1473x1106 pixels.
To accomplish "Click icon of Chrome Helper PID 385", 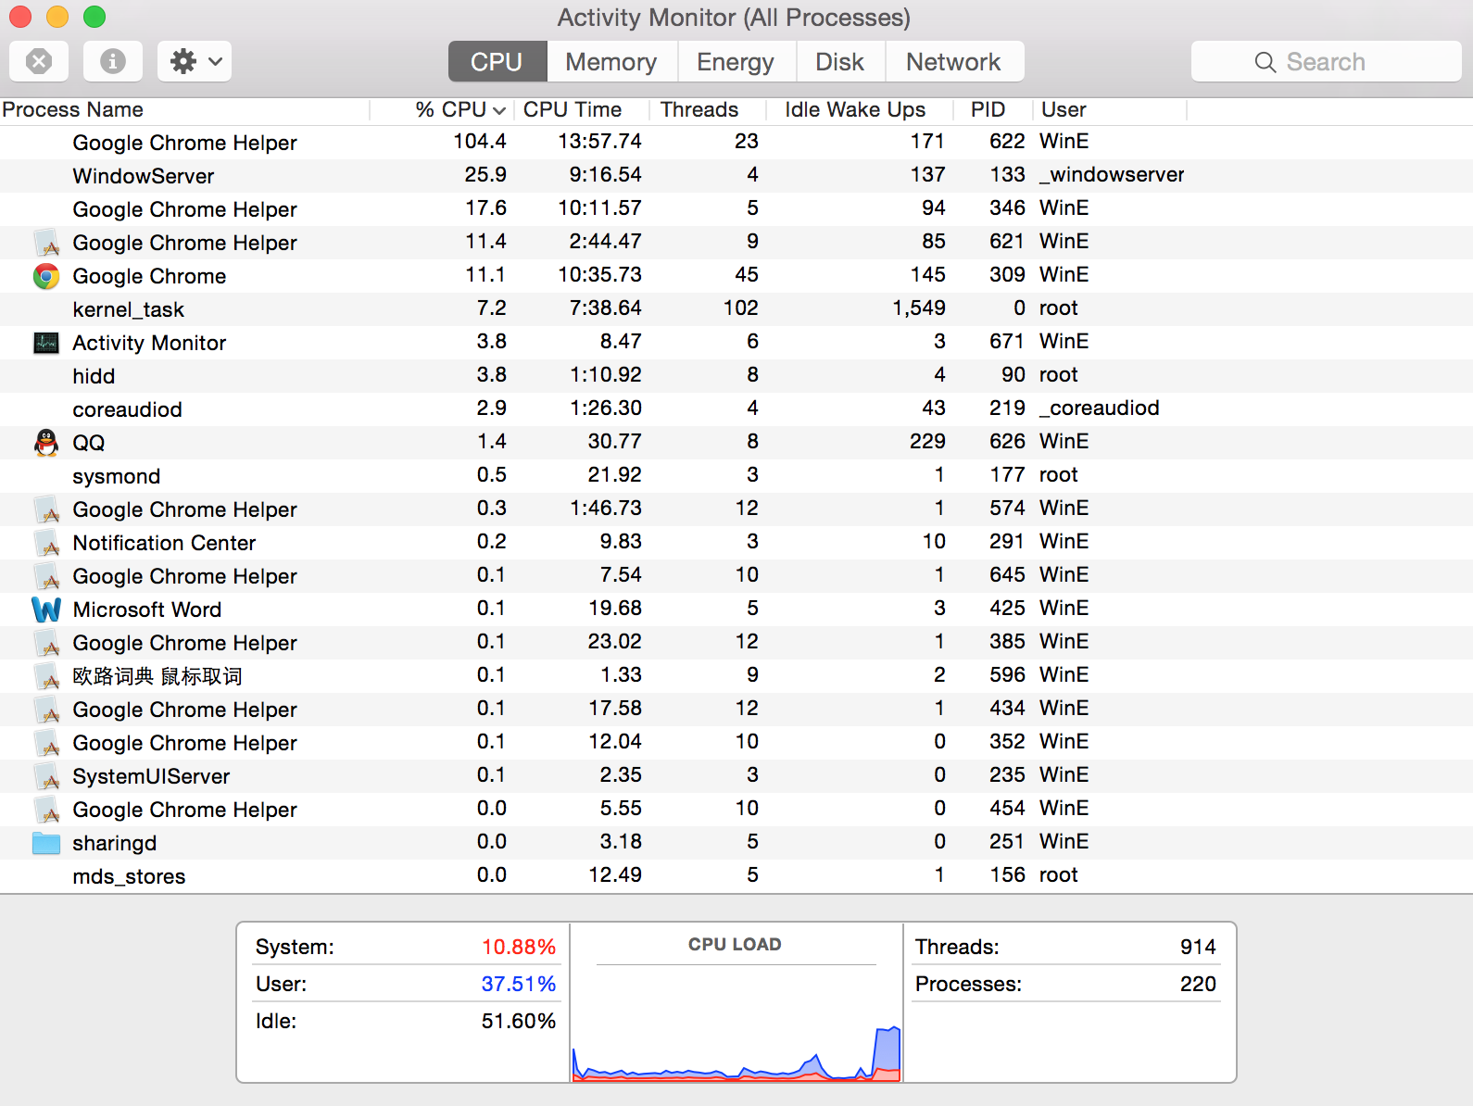I will point(46,643).
